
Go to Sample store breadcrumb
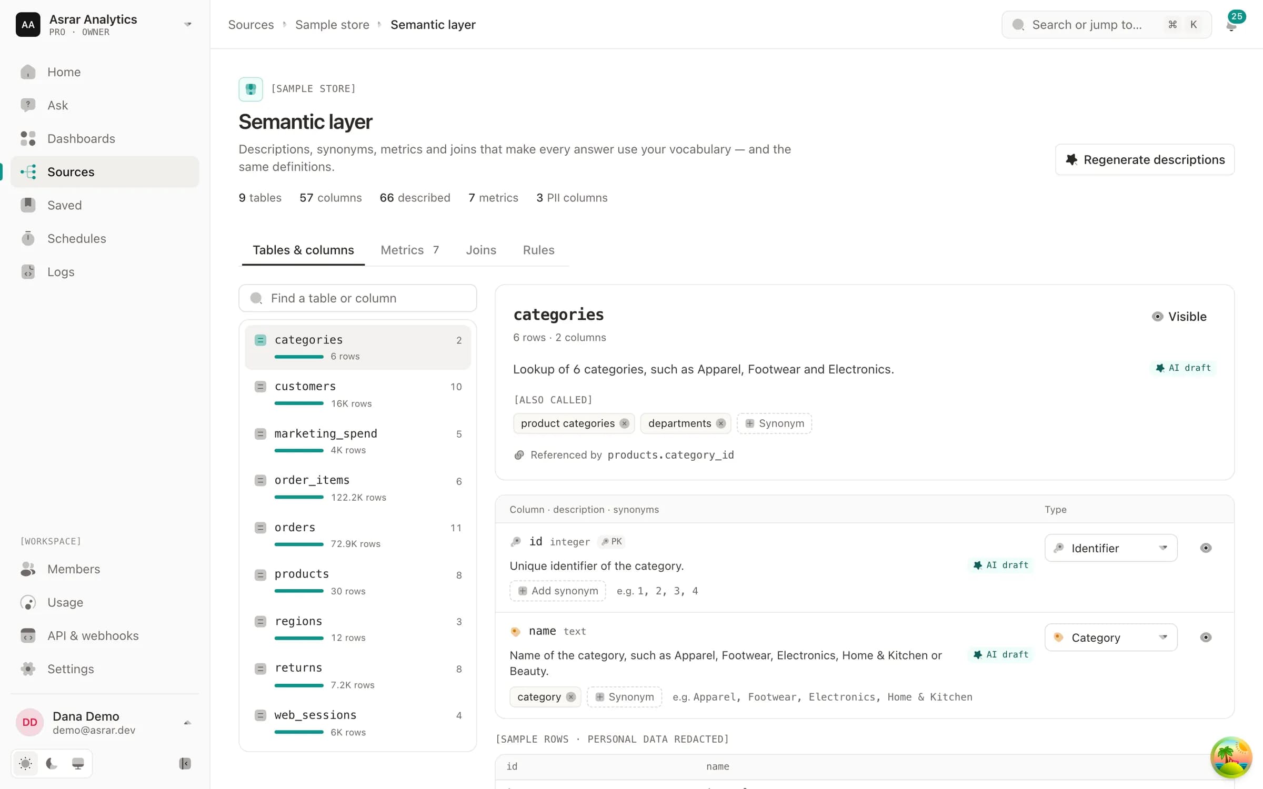click(x=332, y=25)
